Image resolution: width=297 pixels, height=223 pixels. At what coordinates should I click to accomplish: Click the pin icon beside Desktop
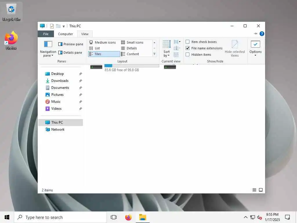click(81, 74)
